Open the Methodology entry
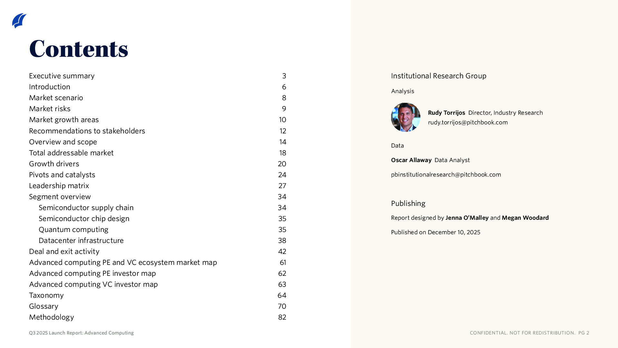The width and height of the screenshot is (618, 348). point(51,317)
